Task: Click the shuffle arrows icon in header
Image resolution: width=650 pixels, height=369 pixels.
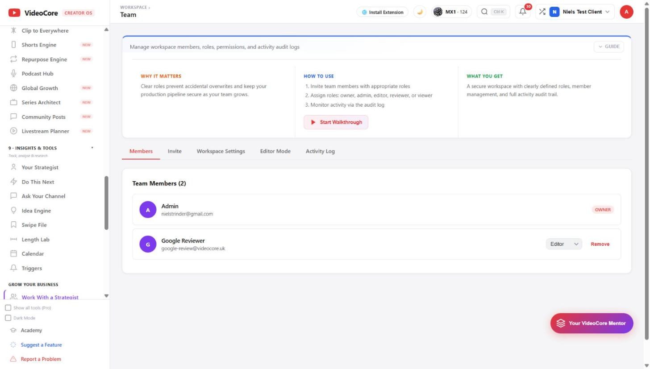Action: (x=542, y=12)
